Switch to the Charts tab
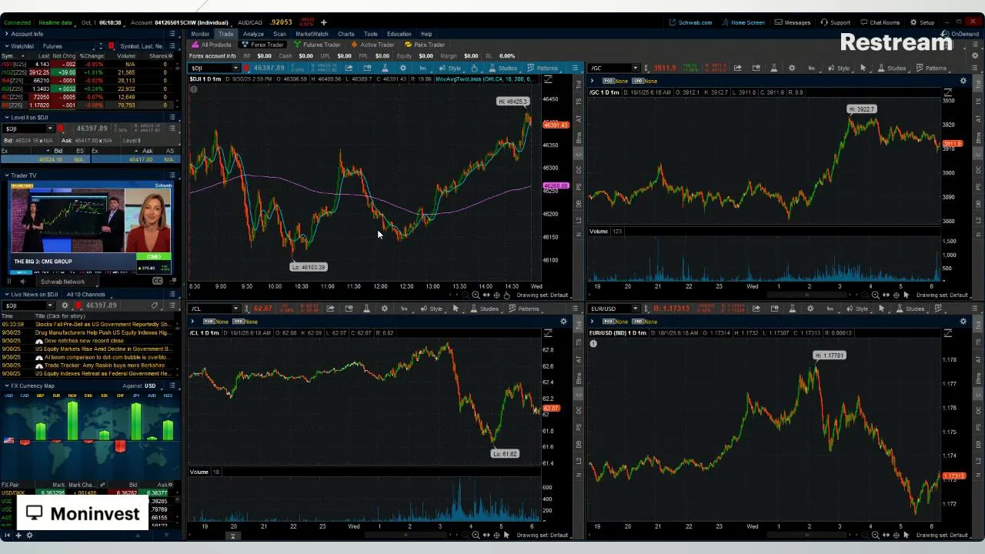Screen dimensions: 985x554 pos(346,34)
